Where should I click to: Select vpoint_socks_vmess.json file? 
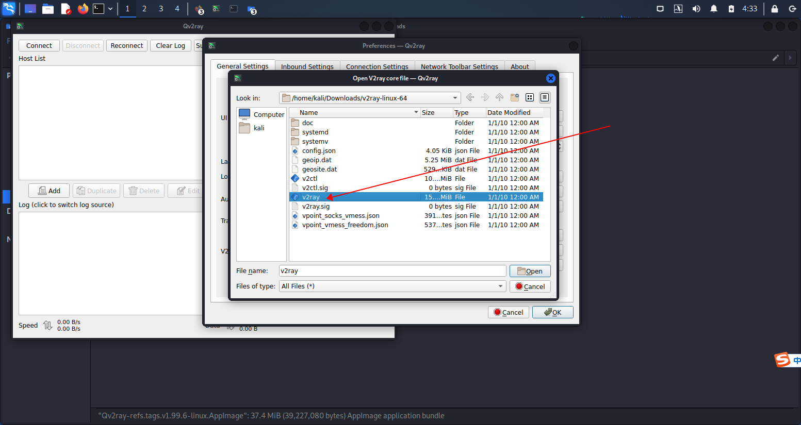coord(340,215)
